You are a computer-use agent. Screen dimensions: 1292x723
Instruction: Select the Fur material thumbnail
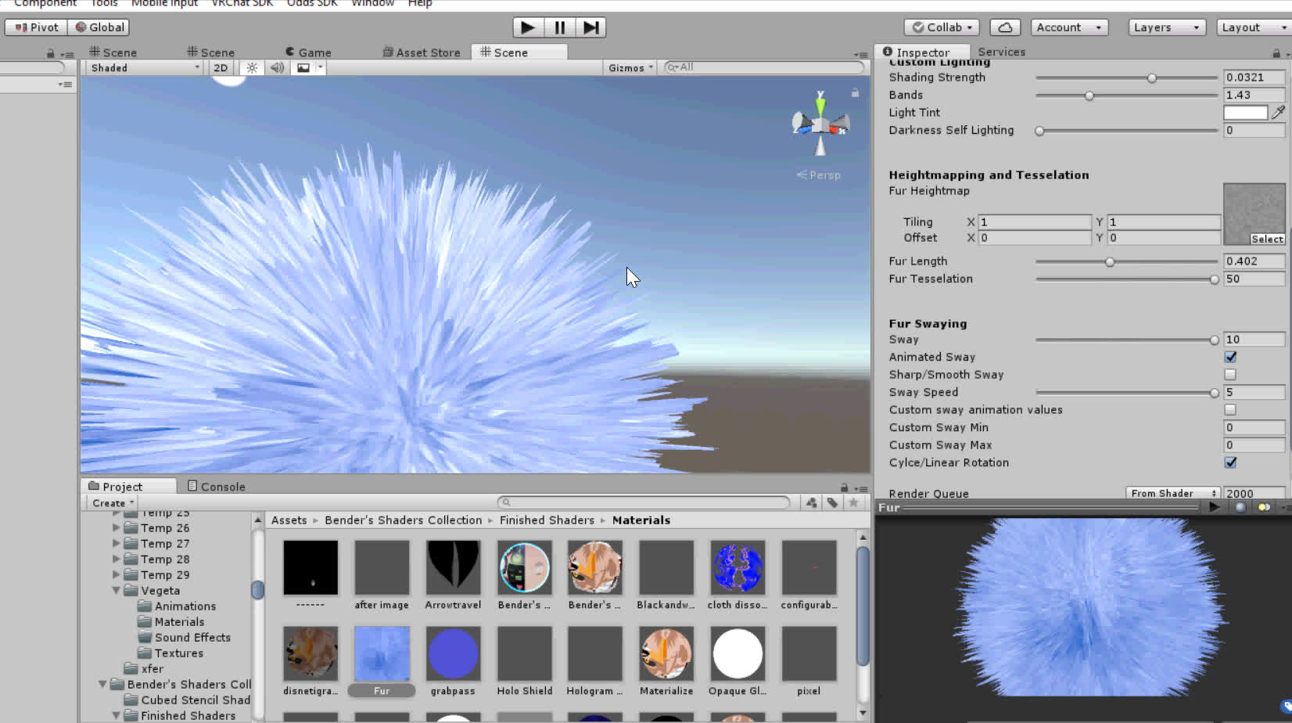click(x=382, y=655)
